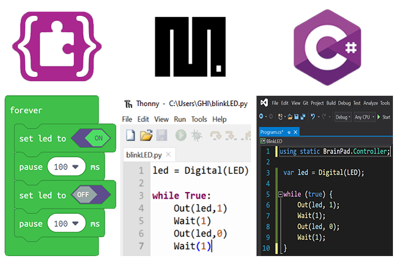Screen dimensions: 396x264
Task: Collapse the while loop in Visual Studio editor
Action: pos(280,194)
